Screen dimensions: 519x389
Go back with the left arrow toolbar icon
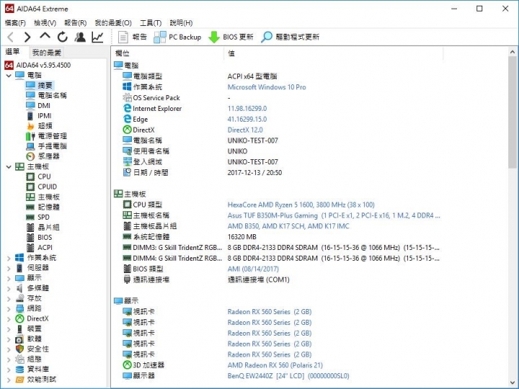coord(11,37)
